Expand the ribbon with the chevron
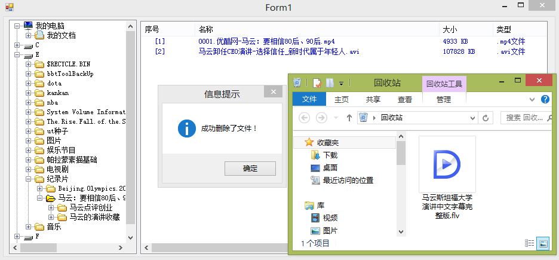This screenshot has width=559, height=260. [x=532, y=99]
